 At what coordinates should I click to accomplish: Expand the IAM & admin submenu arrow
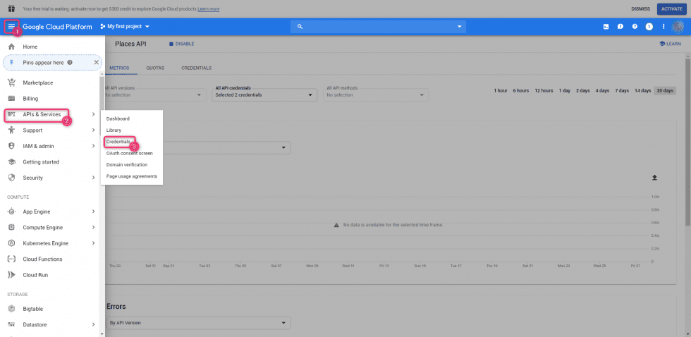click(x=93, y=146)
